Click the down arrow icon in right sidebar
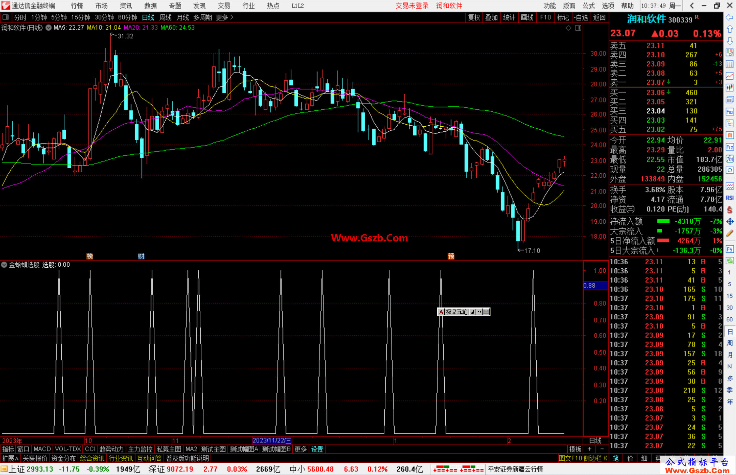This screenshot has width=736, height=475. click(730, 41)
